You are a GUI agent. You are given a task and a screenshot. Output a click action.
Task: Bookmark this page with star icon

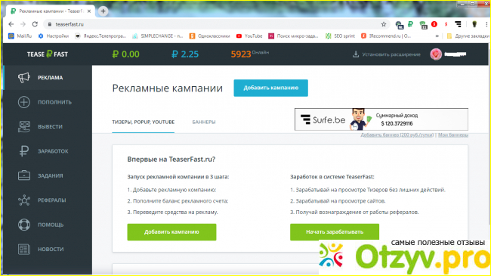click(384, 24)
